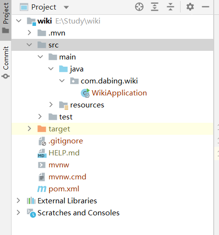The image size is (219, 235).
Task: Click the Scratches and Consoles icon
Action: [x=31, y=213]
